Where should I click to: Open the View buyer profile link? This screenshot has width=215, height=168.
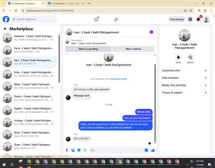tap(118, 79)
